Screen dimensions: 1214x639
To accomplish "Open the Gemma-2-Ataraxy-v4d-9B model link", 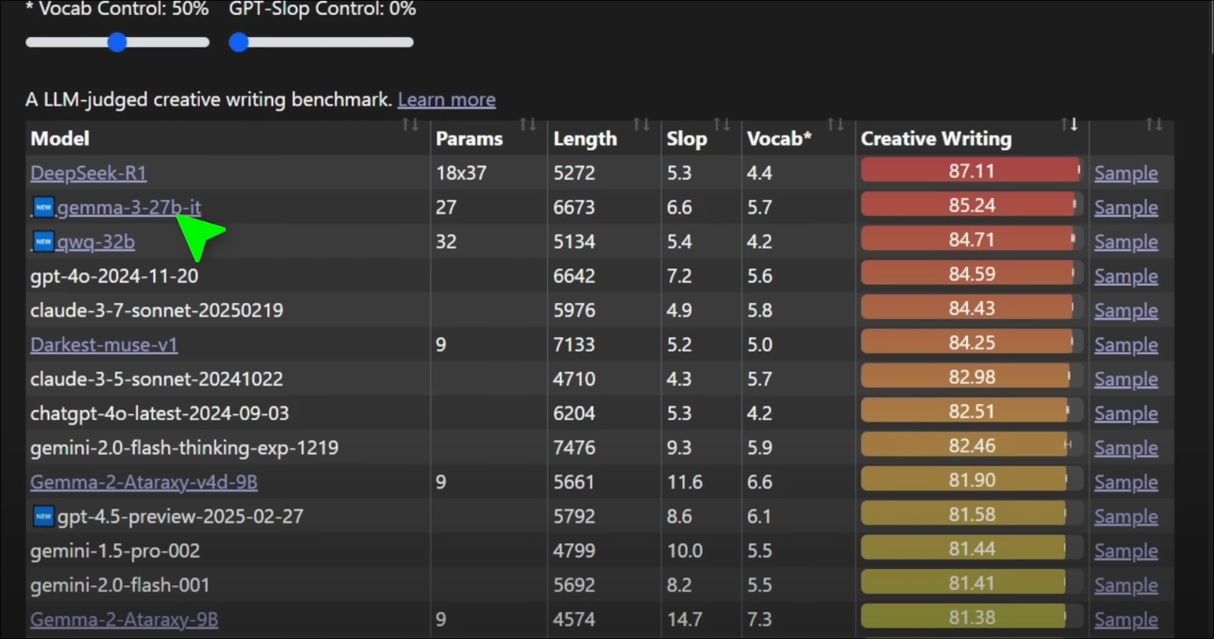I will [144, 482].
